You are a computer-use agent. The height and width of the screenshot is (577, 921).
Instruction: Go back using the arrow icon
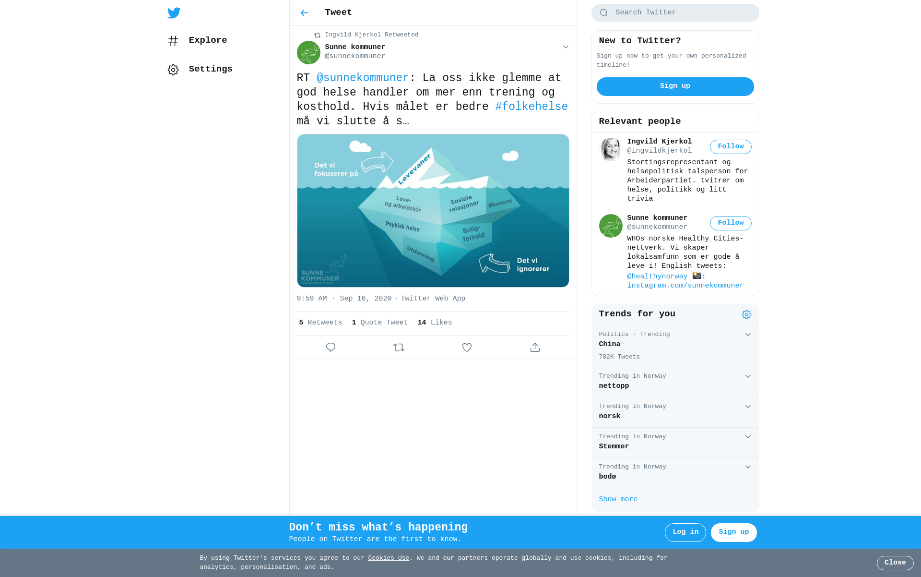pyautogui.click(x=304, y=13)
